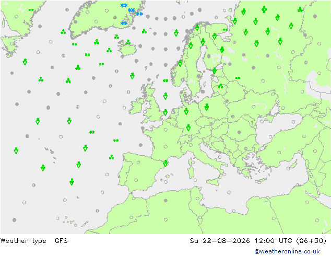Image resolution: width=331 pixels, height=256 pixels.
Task: Click the shower symbol over southern Norway
Action: tap(180, 63)
